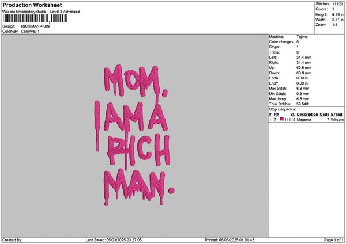Screen dimensions: 346x244
Task: Select the design name RICH MAN 4,8IN
Action: click(35, 26)
